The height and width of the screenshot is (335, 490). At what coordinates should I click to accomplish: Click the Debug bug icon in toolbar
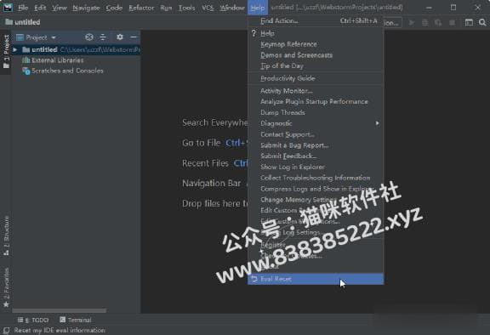tap(425, 22)
